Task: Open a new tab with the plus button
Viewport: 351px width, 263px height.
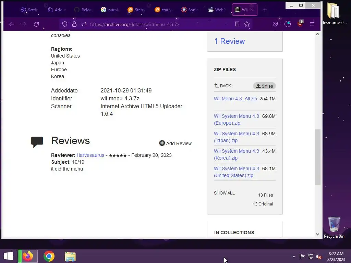Action: tap(265, 10)
